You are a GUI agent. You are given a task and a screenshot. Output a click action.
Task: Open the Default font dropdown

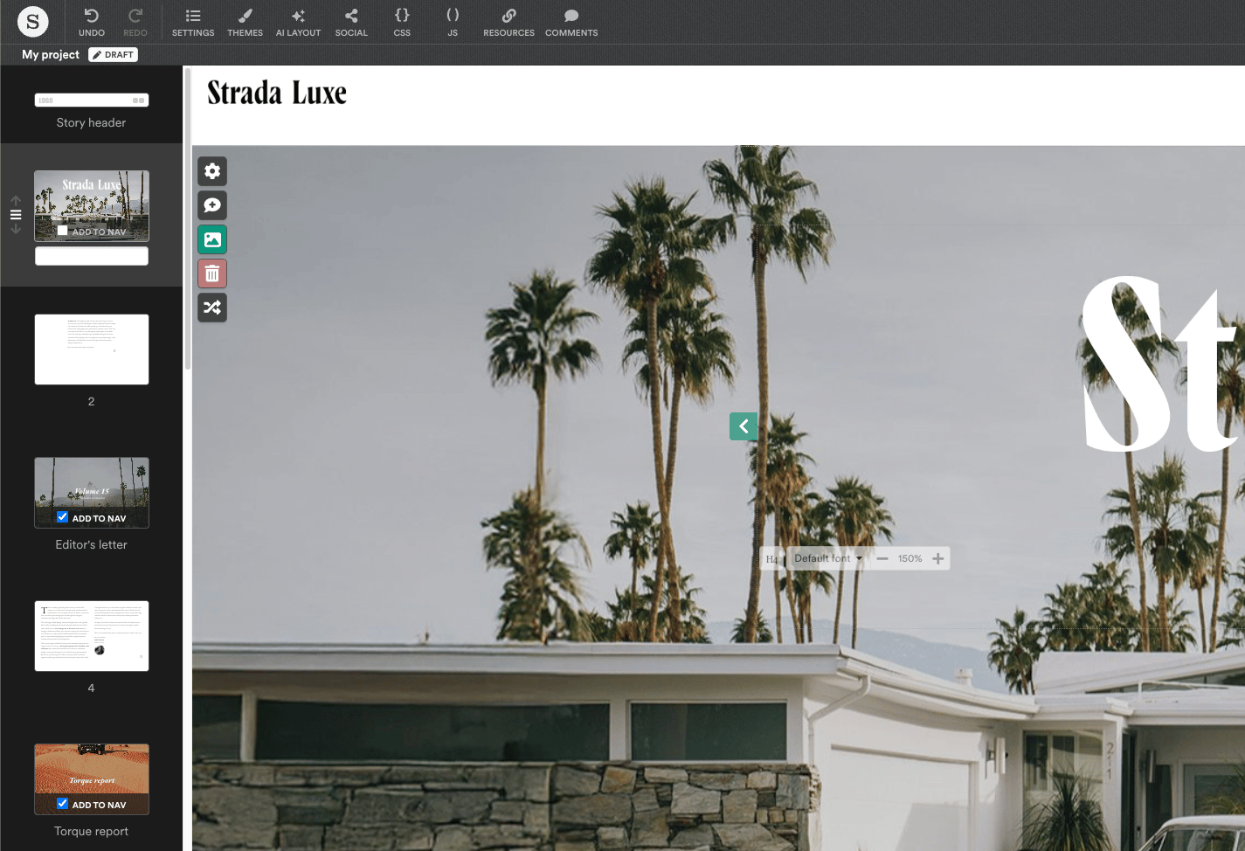826,557
